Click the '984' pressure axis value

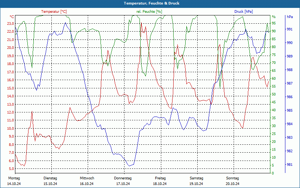click(x=289, y=124)
